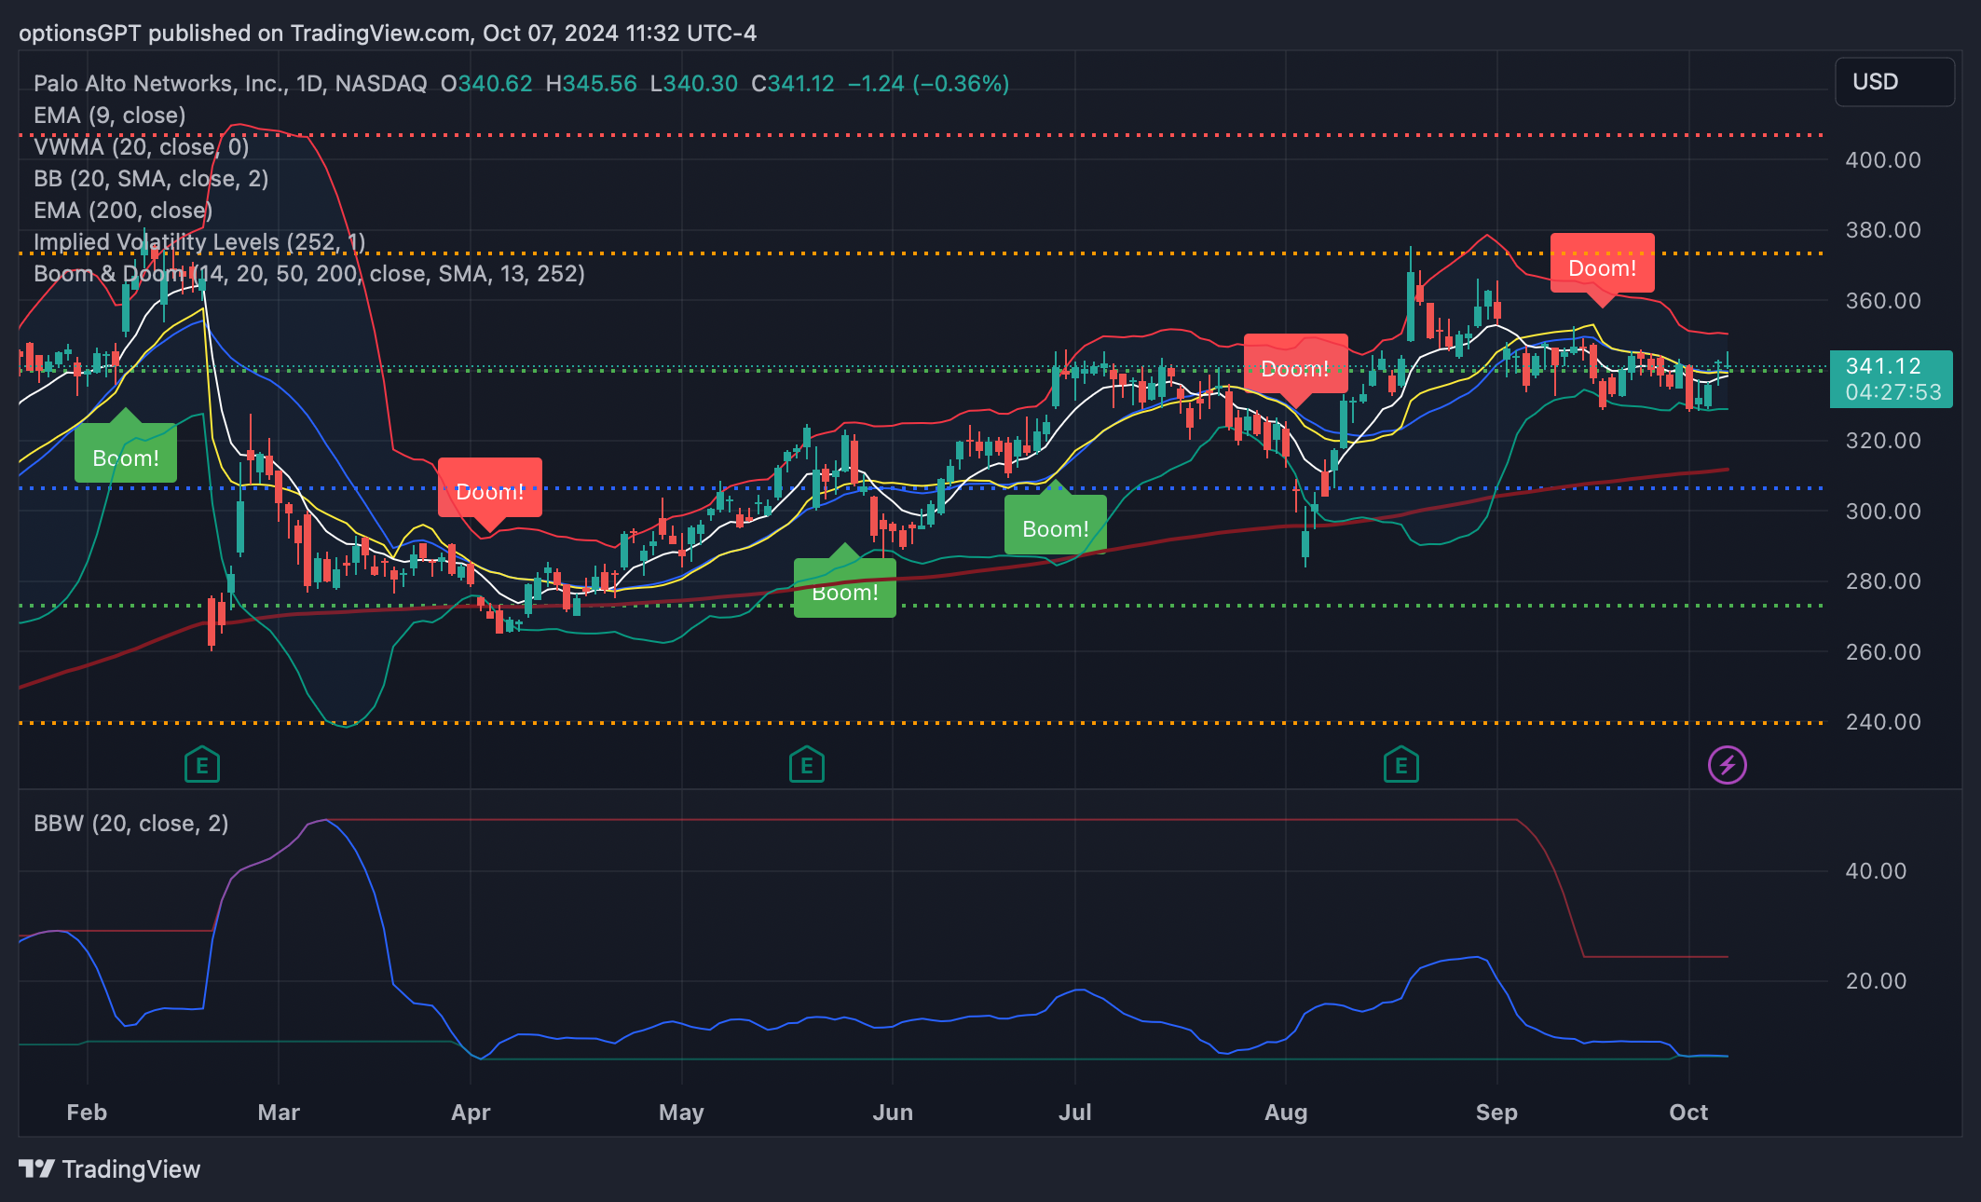Click the Oct label on time axis
Screen dimensions: 1981x1202
coord(1688,1113)
